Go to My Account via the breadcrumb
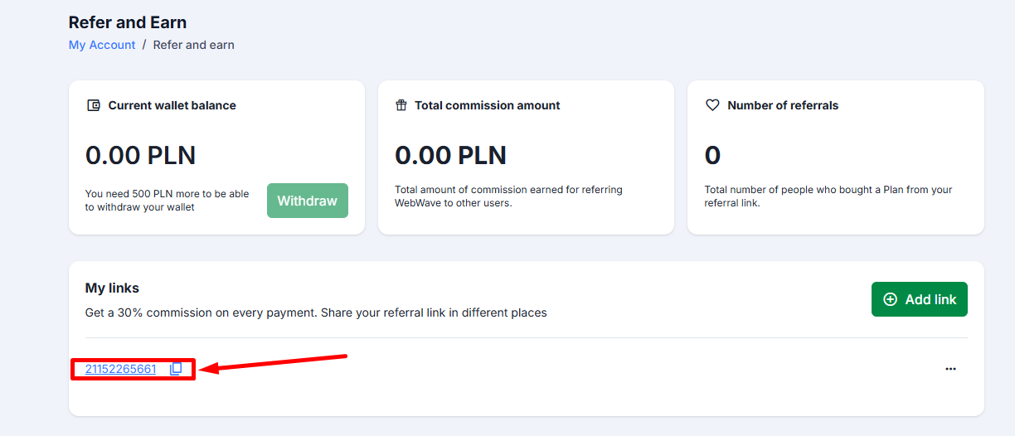 pos(102,45)
